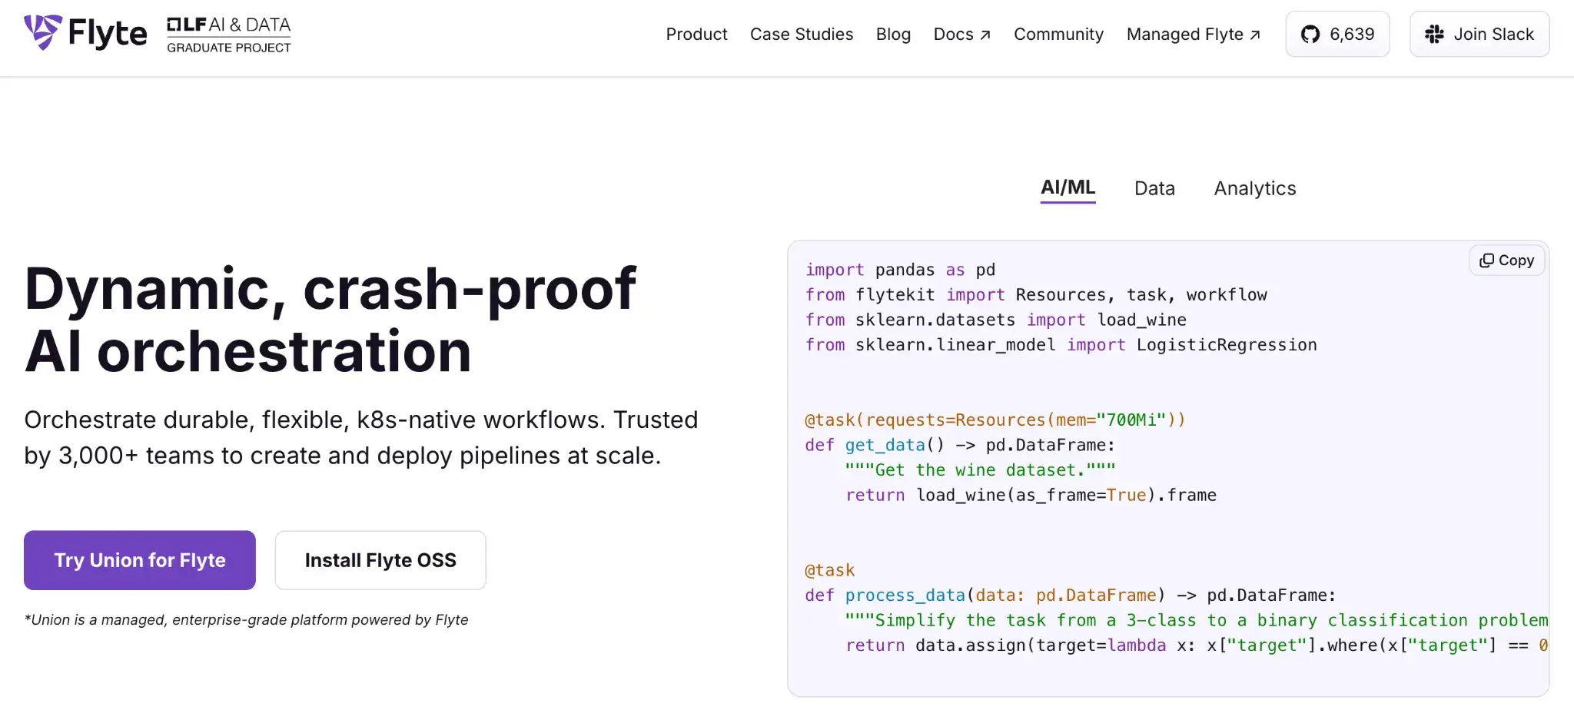Click the @task requests decorator code line
The width and height of the screenshot is (1574, 720).
[x=995, y=420]
